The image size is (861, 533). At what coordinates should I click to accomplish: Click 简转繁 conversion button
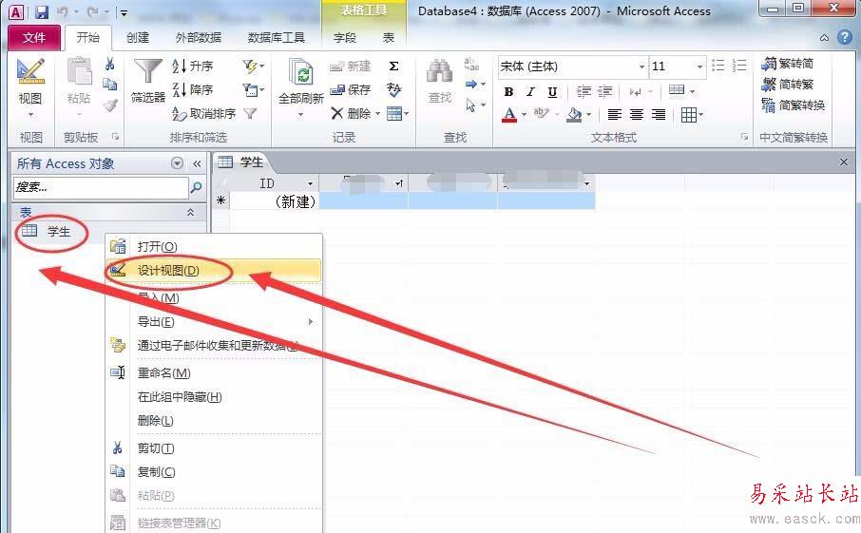tap(788, 85)
